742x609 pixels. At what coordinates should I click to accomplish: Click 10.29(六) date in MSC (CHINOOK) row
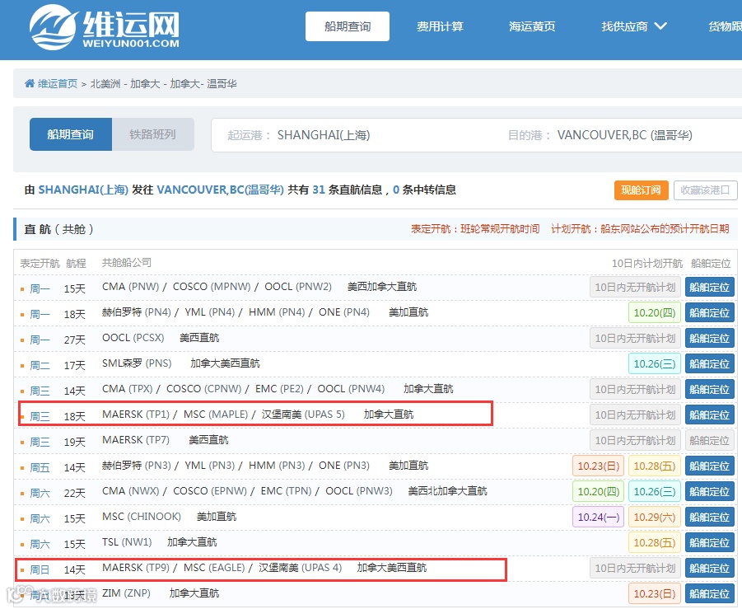(x=655, y=518)
